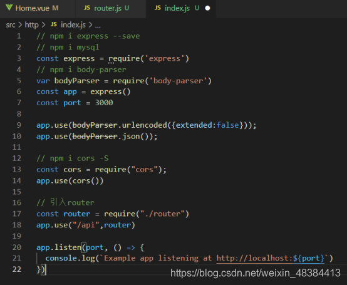Open the router.js editor tab
Screen dimensions: 347x285
click(111, 8)
